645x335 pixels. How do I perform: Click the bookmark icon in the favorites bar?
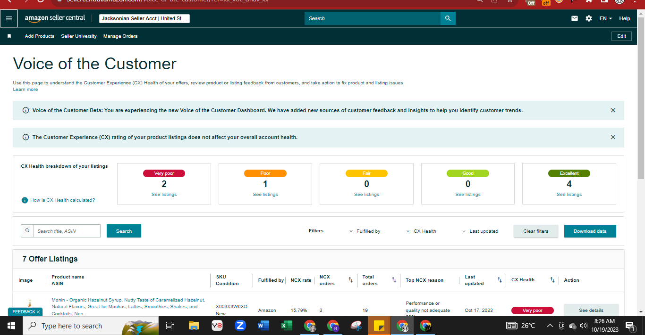coord(9,36)
